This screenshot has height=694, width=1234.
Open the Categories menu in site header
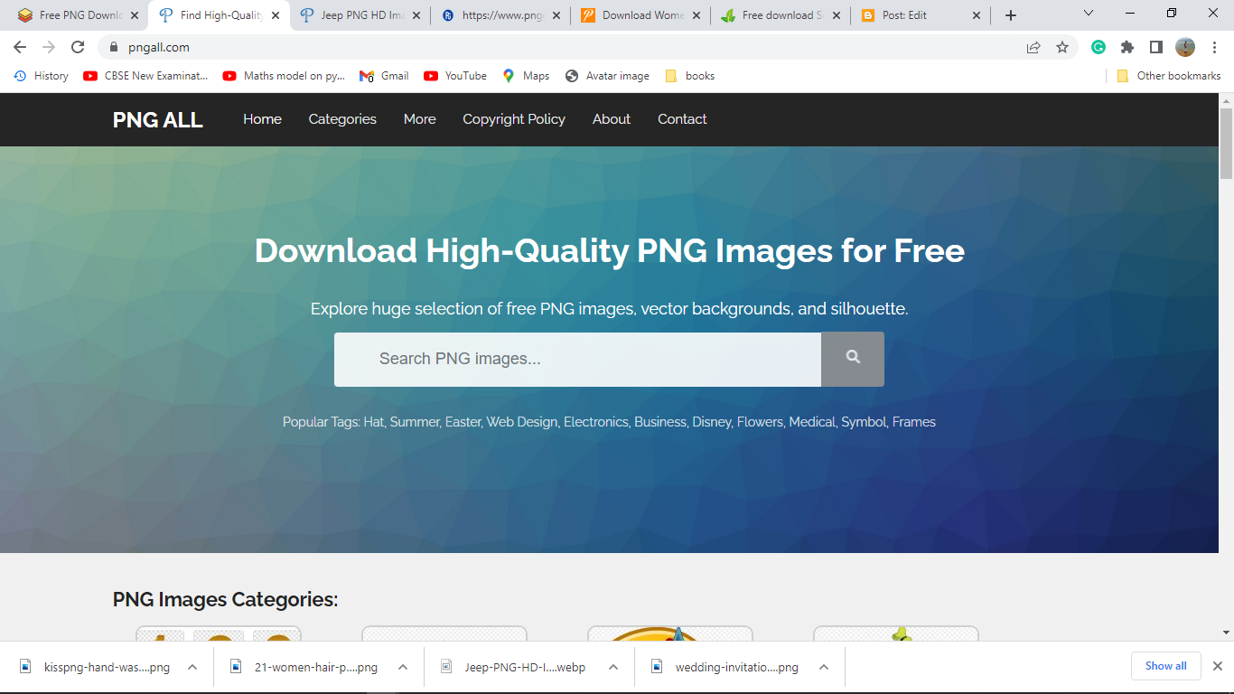click(x=342, y=119)
